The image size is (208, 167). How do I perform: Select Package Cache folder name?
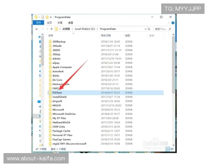coord(61,131)
